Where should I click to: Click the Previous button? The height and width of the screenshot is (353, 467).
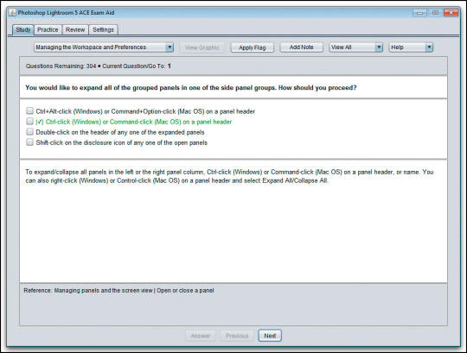click(237, 336)
